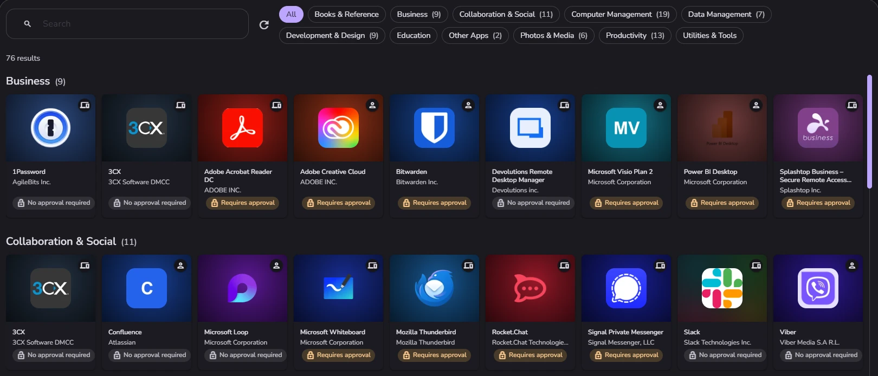Viewport: 878px width, 376px height.
Task: Filter by Computer Management (19)
Action: tap(621, 14)
